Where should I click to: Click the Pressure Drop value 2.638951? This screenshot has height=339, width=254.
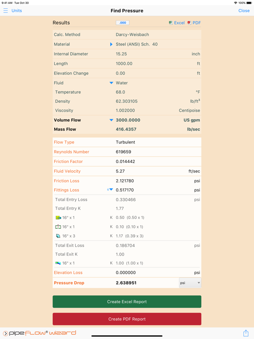(x=126, y=283)
